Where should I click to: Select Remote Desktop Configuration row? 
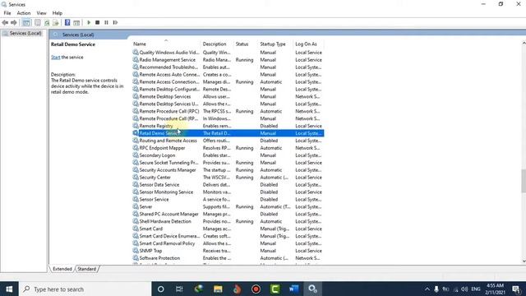228,90
